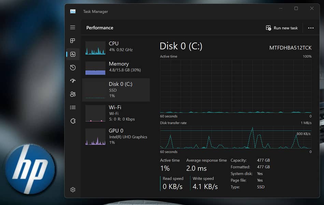The height and width of the screenshot is (205, 324).
Task: Maximize the Task Manager window
Action: (x=296, y=9)
